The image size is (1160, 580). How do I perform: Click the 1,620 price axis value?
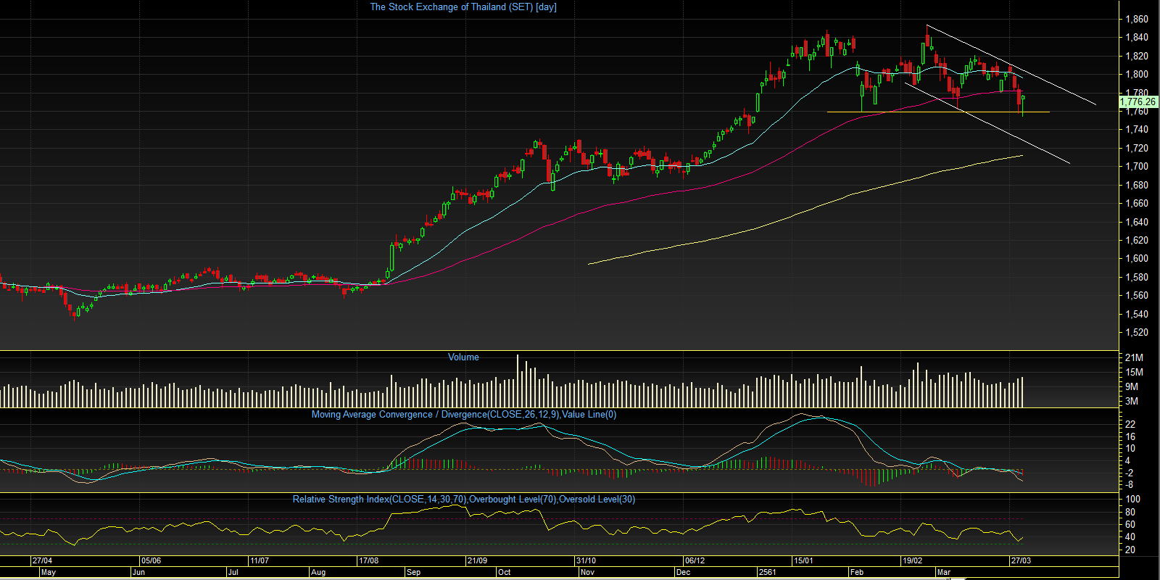[x=1136, y=240]
